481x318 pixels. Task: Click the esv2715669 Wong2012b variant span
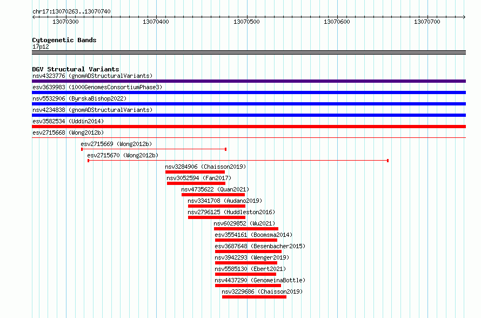tap(153, 149)
